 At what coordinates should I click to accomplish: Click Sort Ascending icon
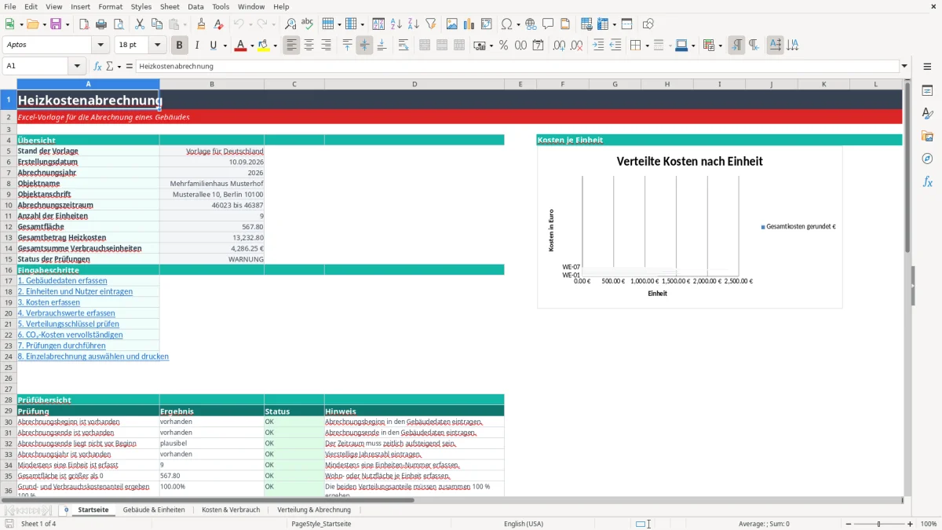[x=396, y=24]
